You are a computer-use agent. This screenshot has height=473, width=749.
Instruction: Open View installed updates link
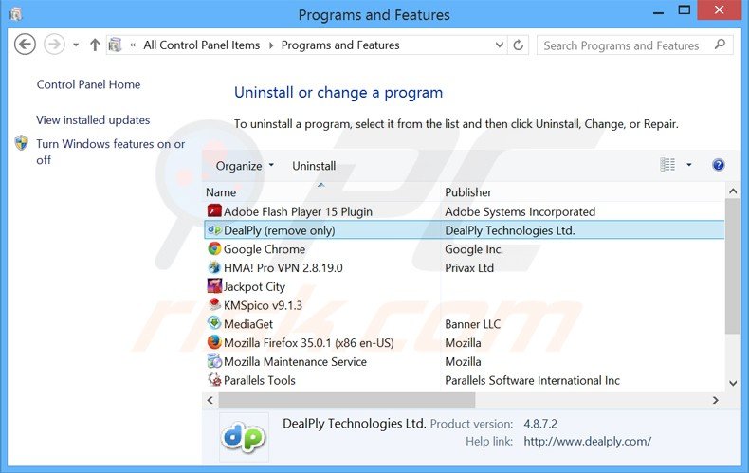93,120
